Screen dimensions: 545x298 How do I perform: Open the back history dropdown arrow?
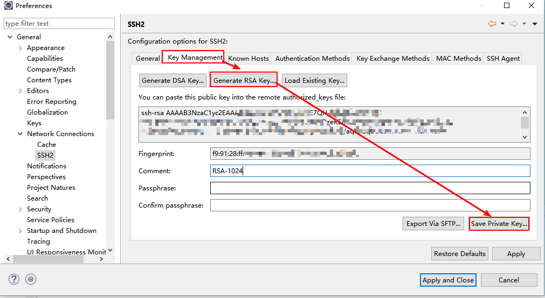coord(502,24)
